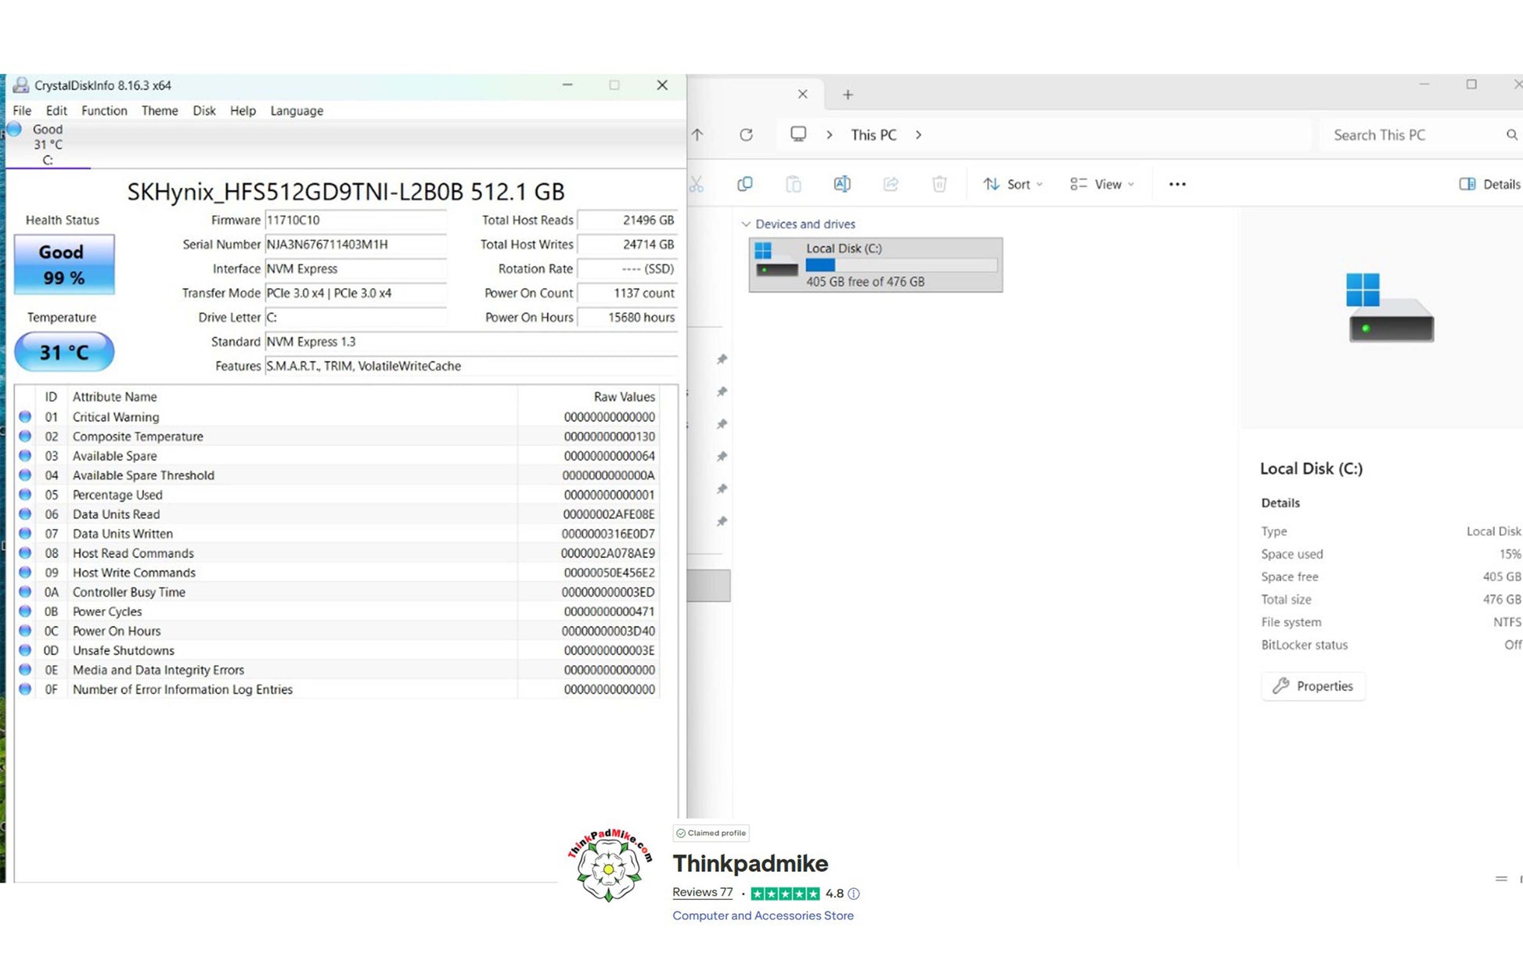Viewport: 1523px width, 957px height.
Task: Open the three-dot See more menu
Action: click(x=1177, y=184)
